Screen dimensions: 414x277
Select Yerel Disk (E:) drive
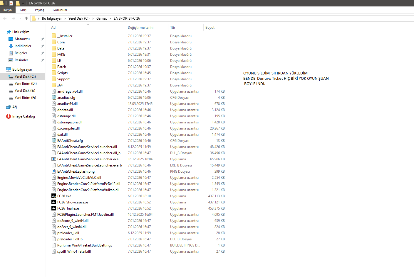coord(25,91)
